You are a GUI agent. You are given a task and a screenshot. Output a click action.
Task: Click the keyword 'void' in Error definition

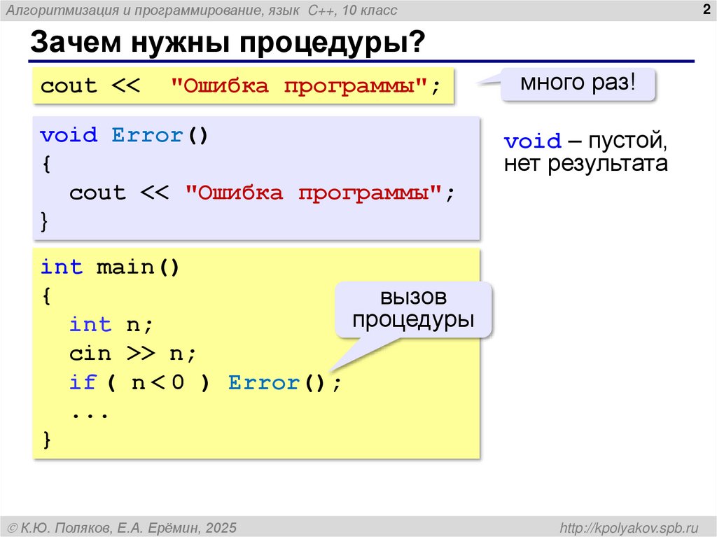tap(68, 134)
